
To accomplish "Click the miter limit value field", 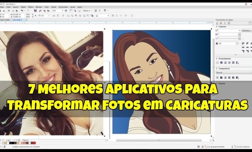I will (228, 43).
